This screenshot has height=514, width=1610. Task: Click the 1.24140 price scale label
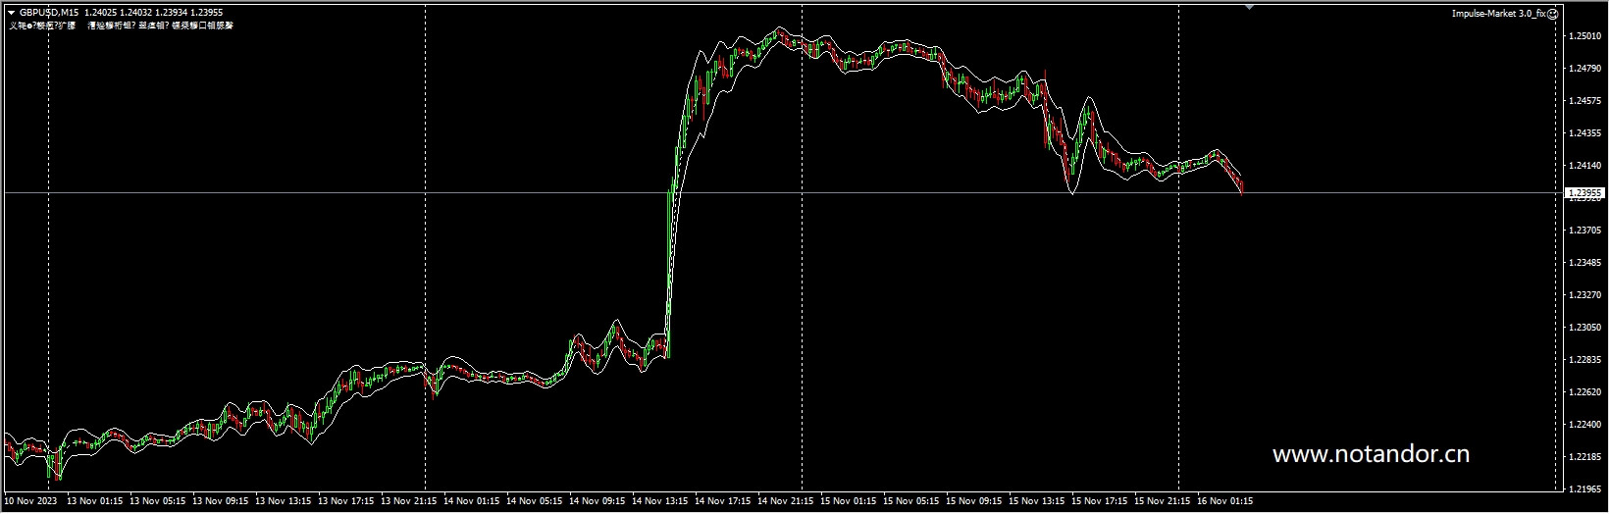1585,166
